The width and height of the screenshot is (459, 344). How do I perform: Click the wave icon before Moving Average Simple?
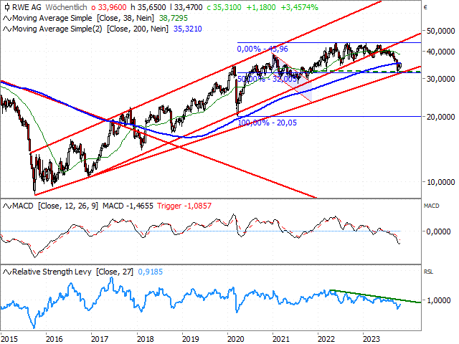pos(7,19)
